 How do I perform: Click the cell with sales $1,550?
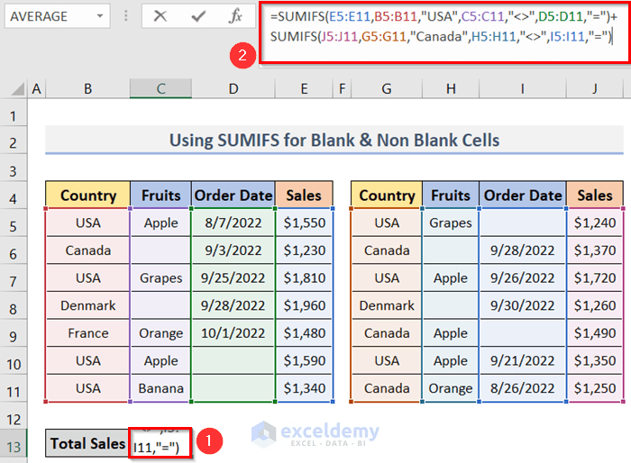[305, 222]
